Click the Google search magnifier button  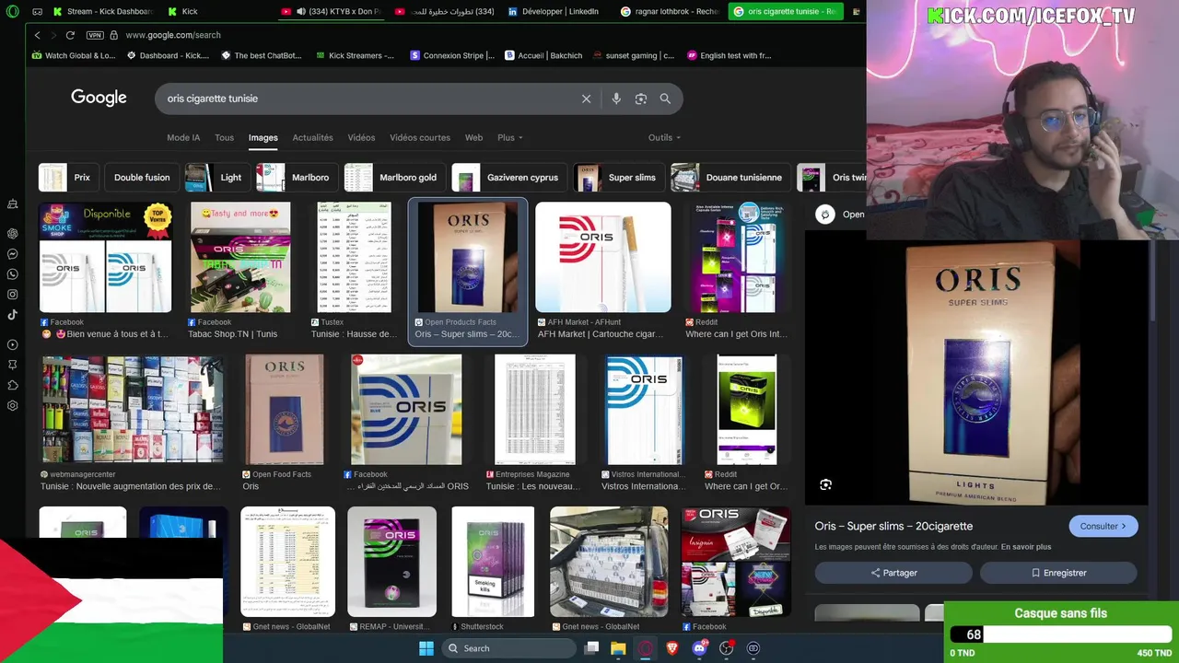(x=665, y=99)
